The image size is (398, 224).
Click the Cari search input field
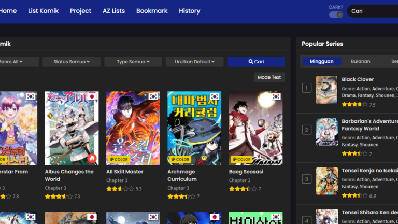373,11
